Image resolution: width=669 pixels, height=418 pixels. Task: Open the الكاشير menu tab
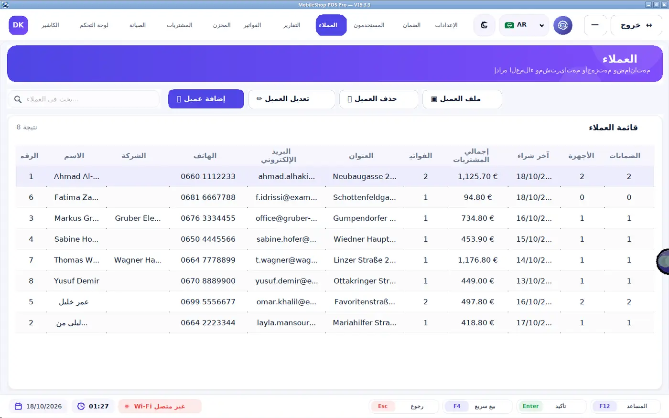pos(50,25)
